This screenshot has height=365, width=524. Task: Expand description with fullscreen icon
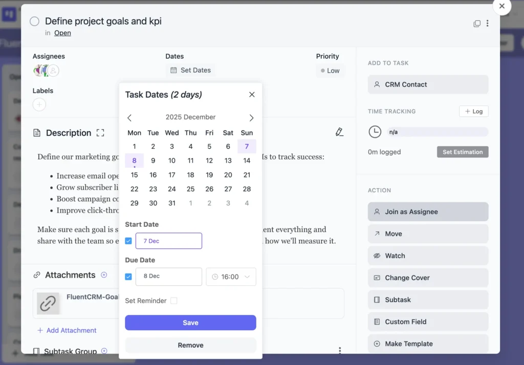click(x=100, y=133)
